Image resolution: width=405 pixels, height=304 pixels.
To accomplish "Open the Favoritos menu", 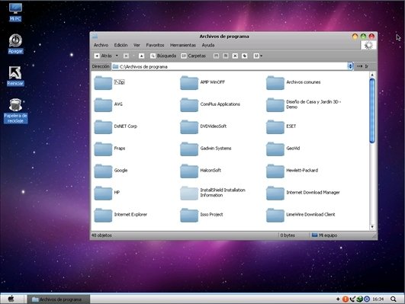I will pyautogui.click(x=155, y=45).
